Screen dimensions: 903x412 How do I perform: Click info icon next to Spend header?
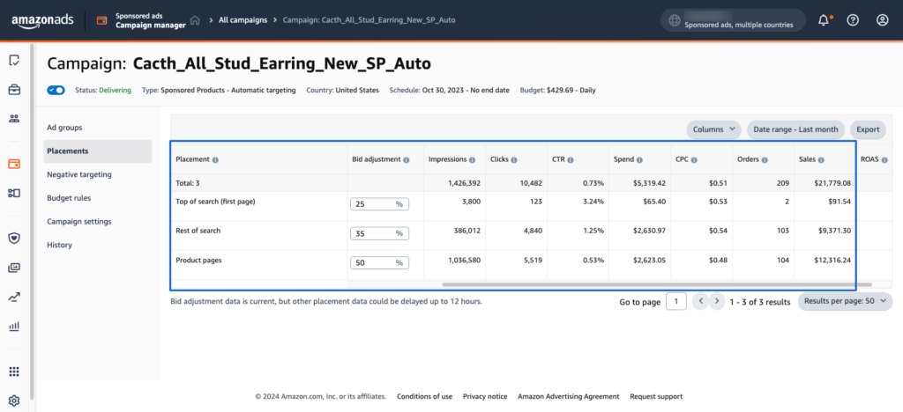click(x=639, y=159)
